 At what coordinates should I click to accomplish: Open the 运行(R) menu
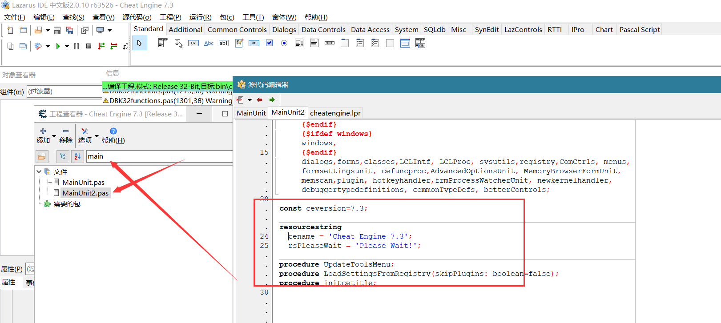click(x=200, y=17)
